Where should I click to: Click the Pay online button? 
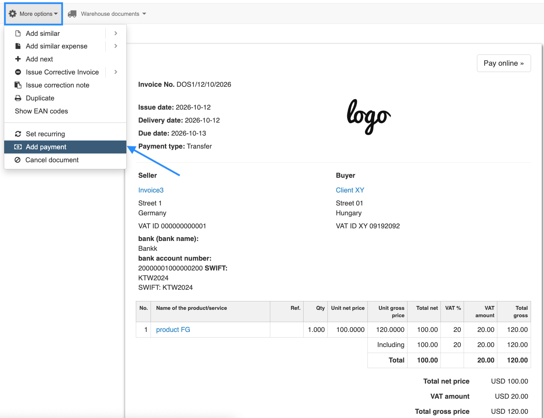(504, 63)
